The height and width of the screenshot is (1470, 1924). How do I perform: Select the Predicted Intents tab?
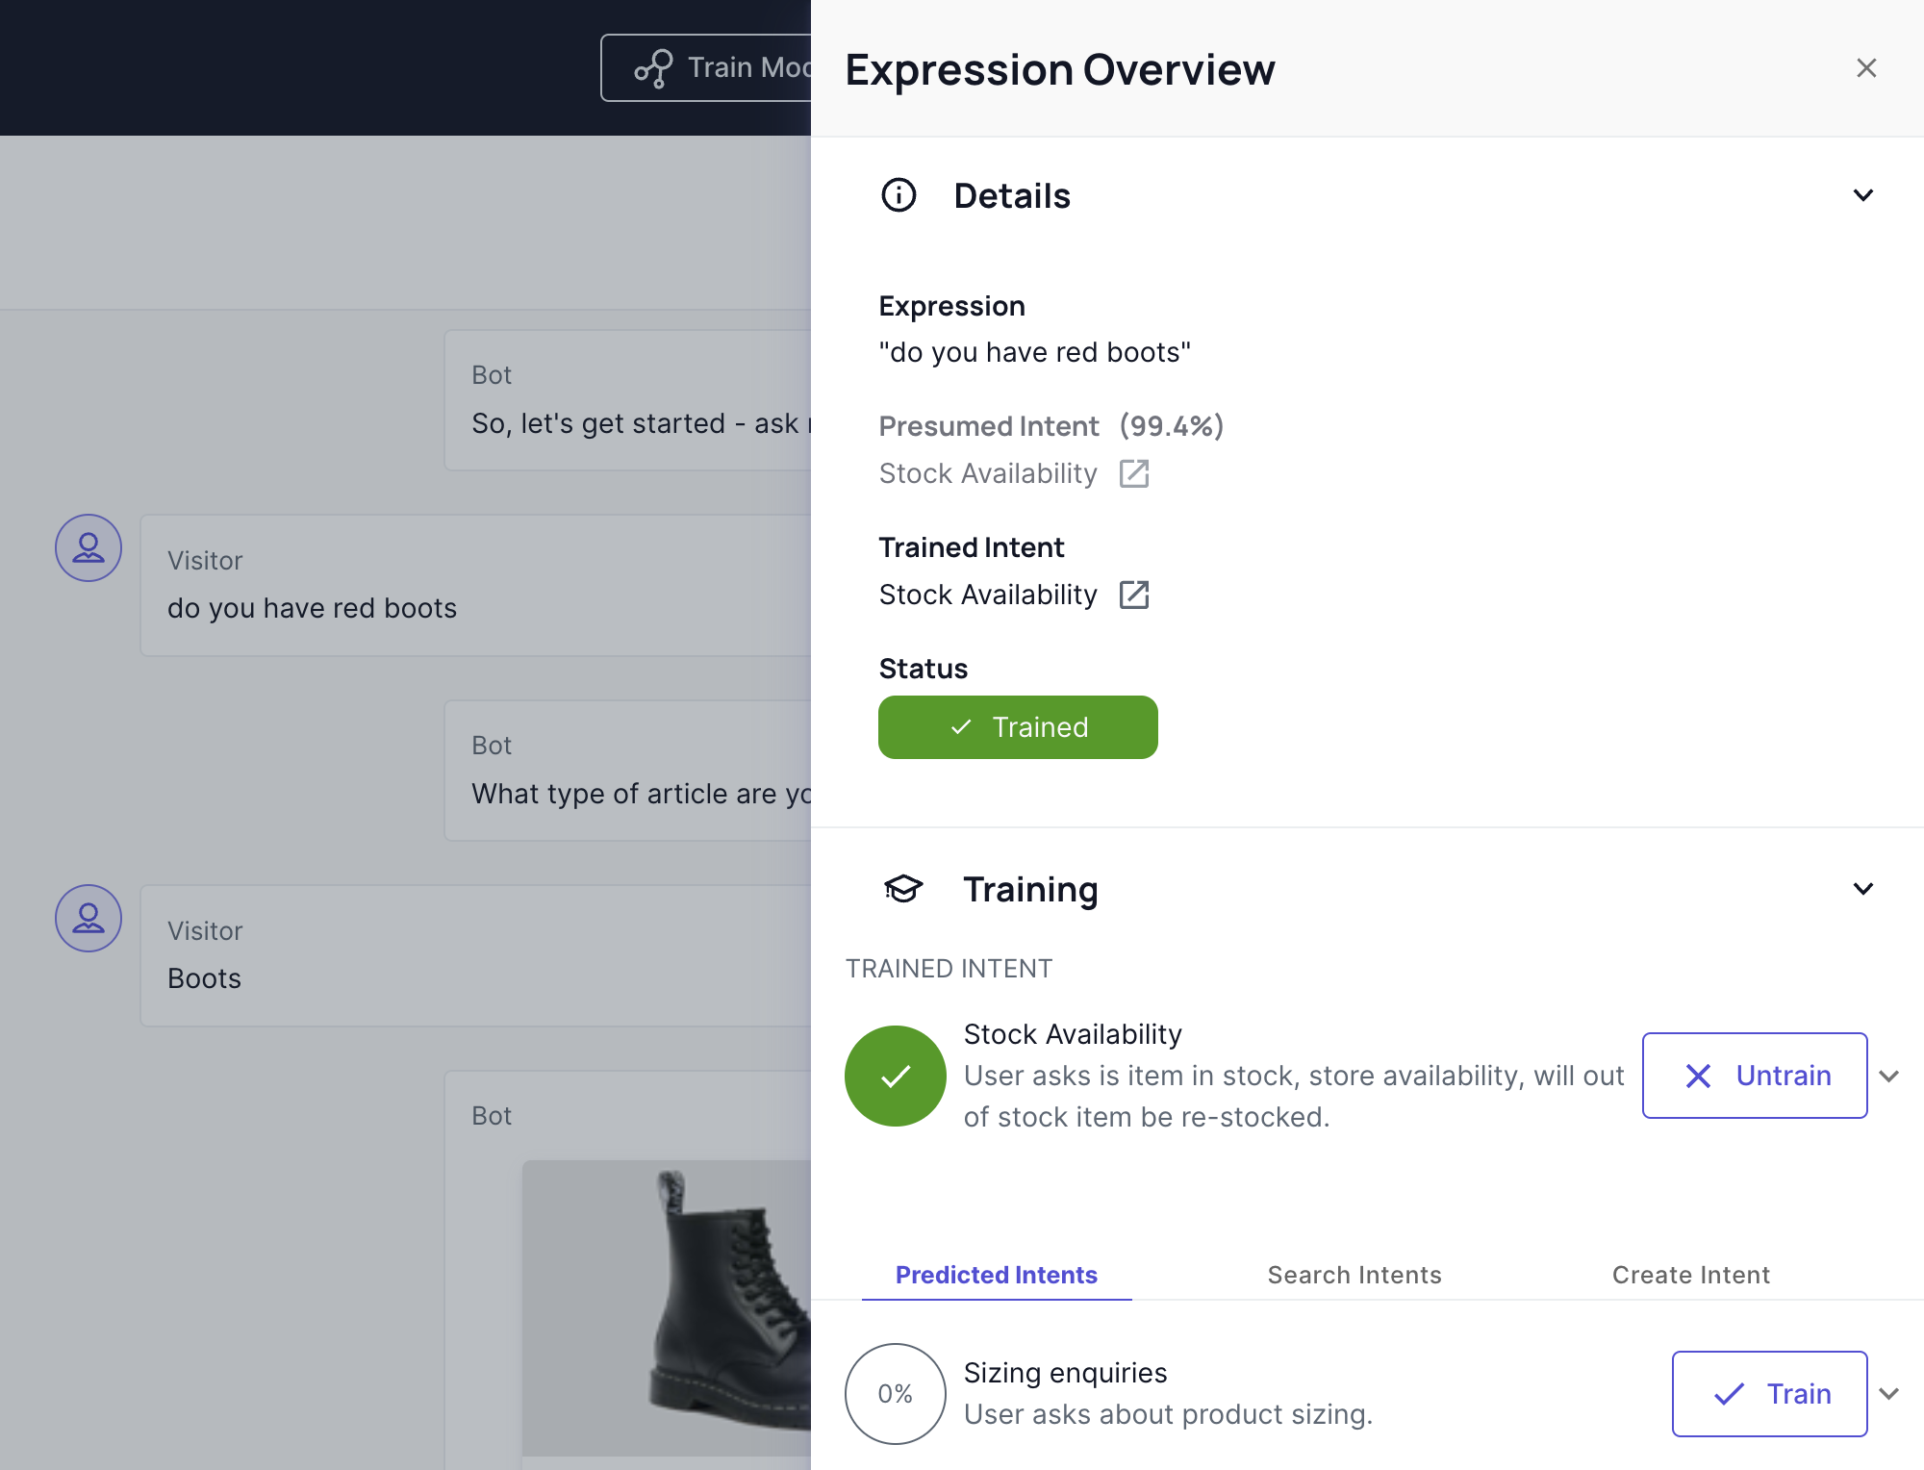pyautogui.click(x=996, y=1274)
